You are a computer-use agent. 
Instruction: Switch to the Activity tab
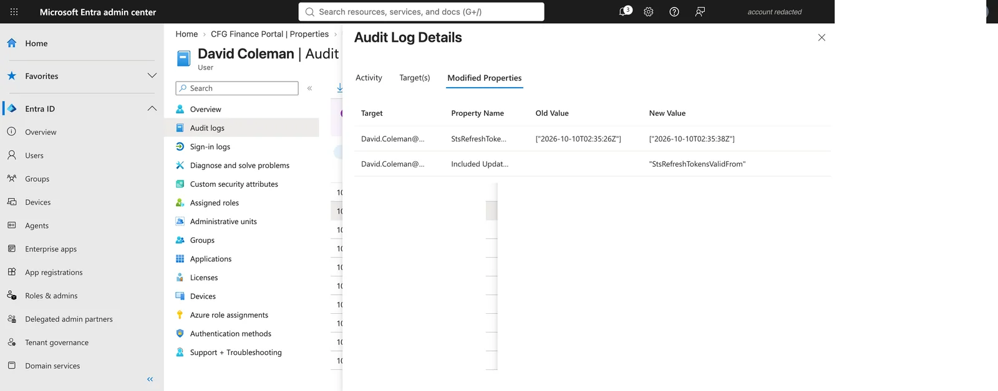(369, 78)
